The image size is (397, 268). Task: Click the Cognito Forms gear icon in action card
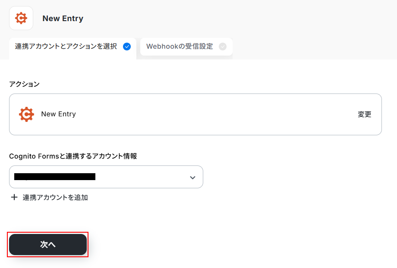click(x=26, y=114)
